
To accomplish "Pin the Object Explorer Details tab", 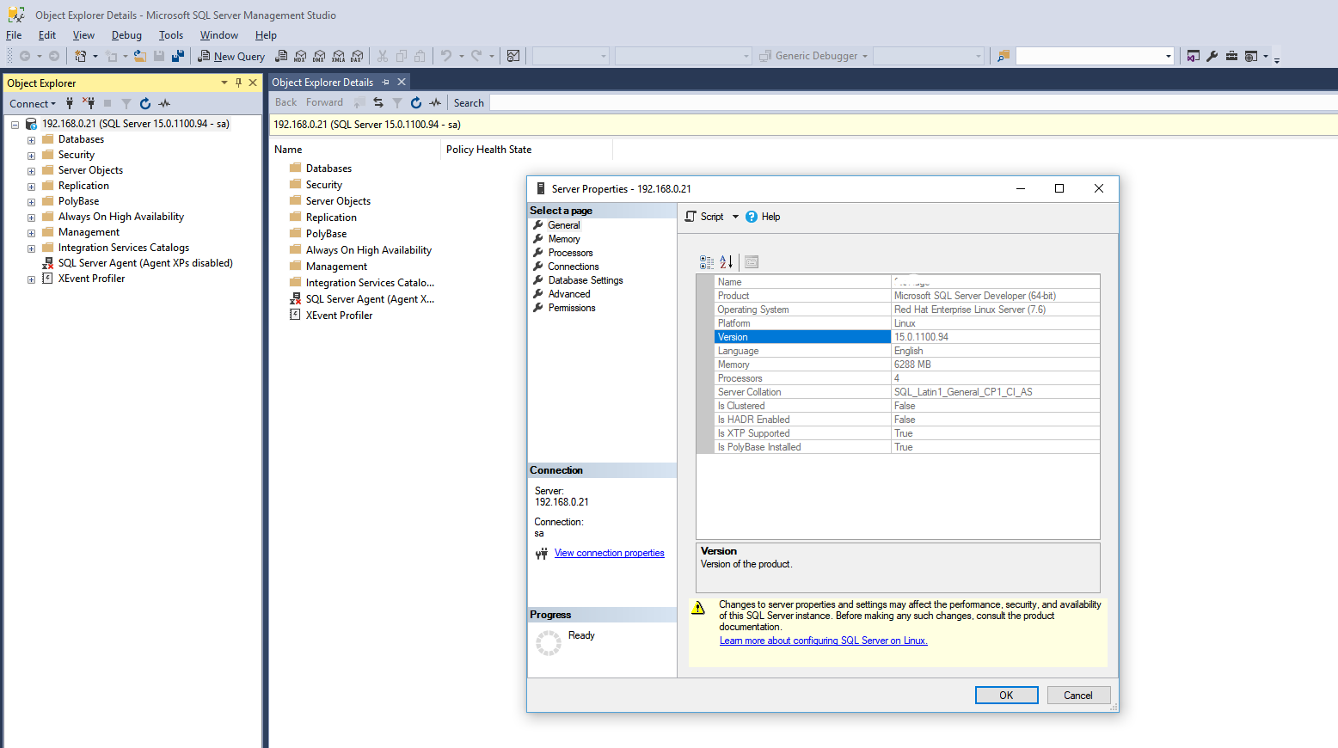I will 385,81.
